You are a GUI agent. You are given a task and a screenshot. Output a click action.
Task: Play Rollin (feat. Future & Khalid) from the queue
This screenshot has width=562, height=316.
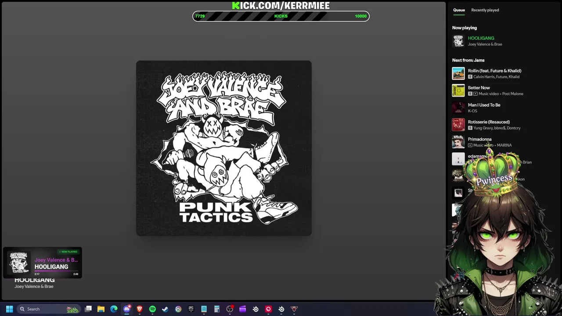coord(494,71)
